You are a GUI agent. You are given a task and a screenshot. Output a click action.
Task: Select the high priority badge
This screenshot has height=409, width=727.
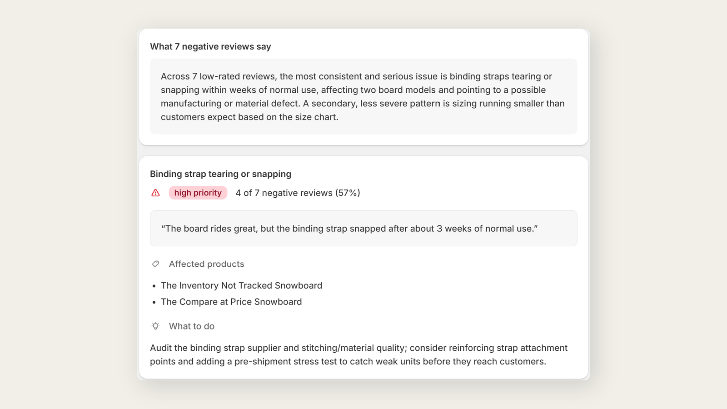[198, 193]
